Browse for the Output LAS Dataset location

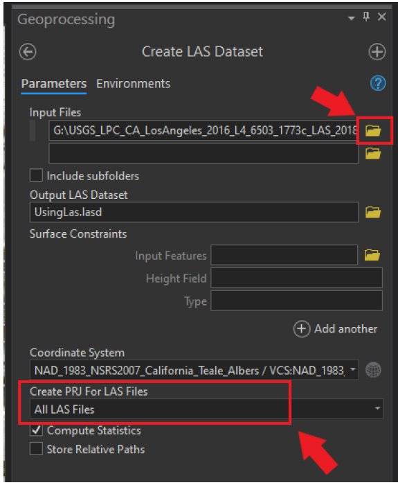click(373, 212)
